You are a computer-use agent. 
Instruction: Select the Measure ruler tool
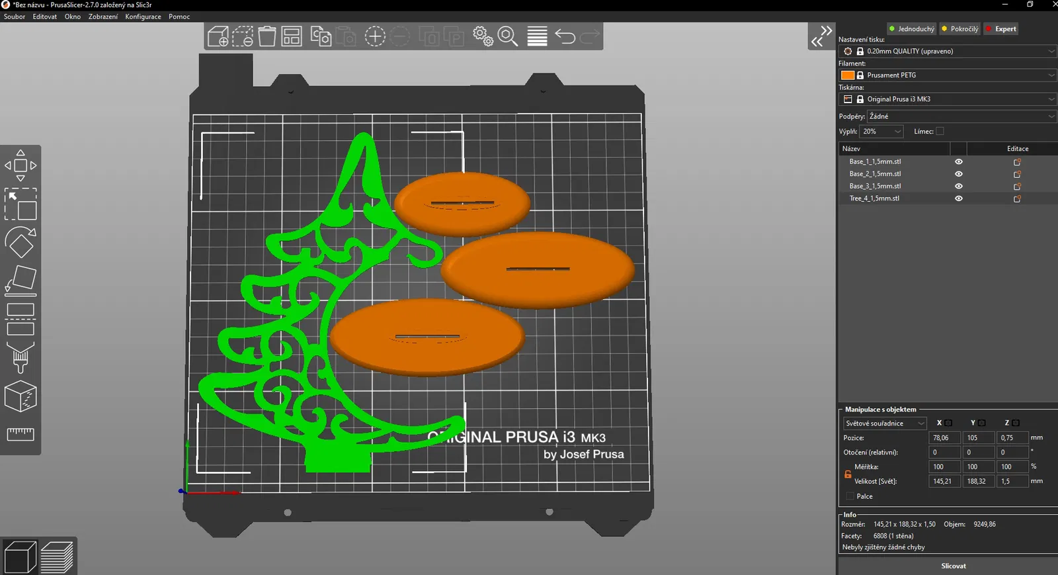[x=20, y=434]
